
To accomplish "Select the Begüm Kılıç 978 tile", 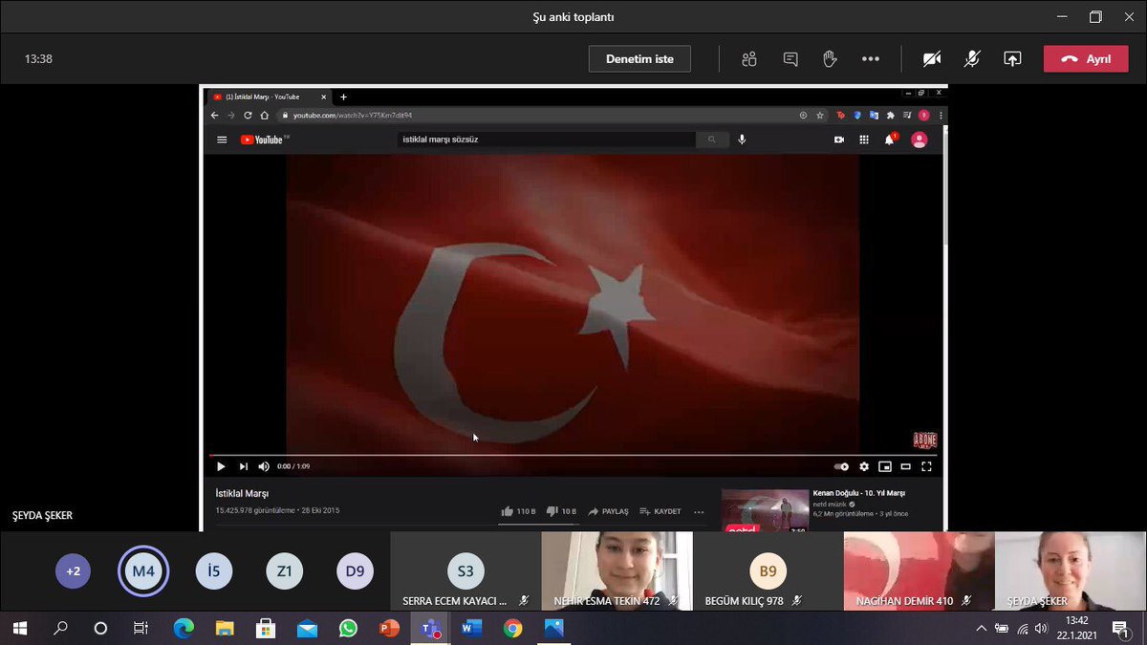I will [x=768, y=571].
